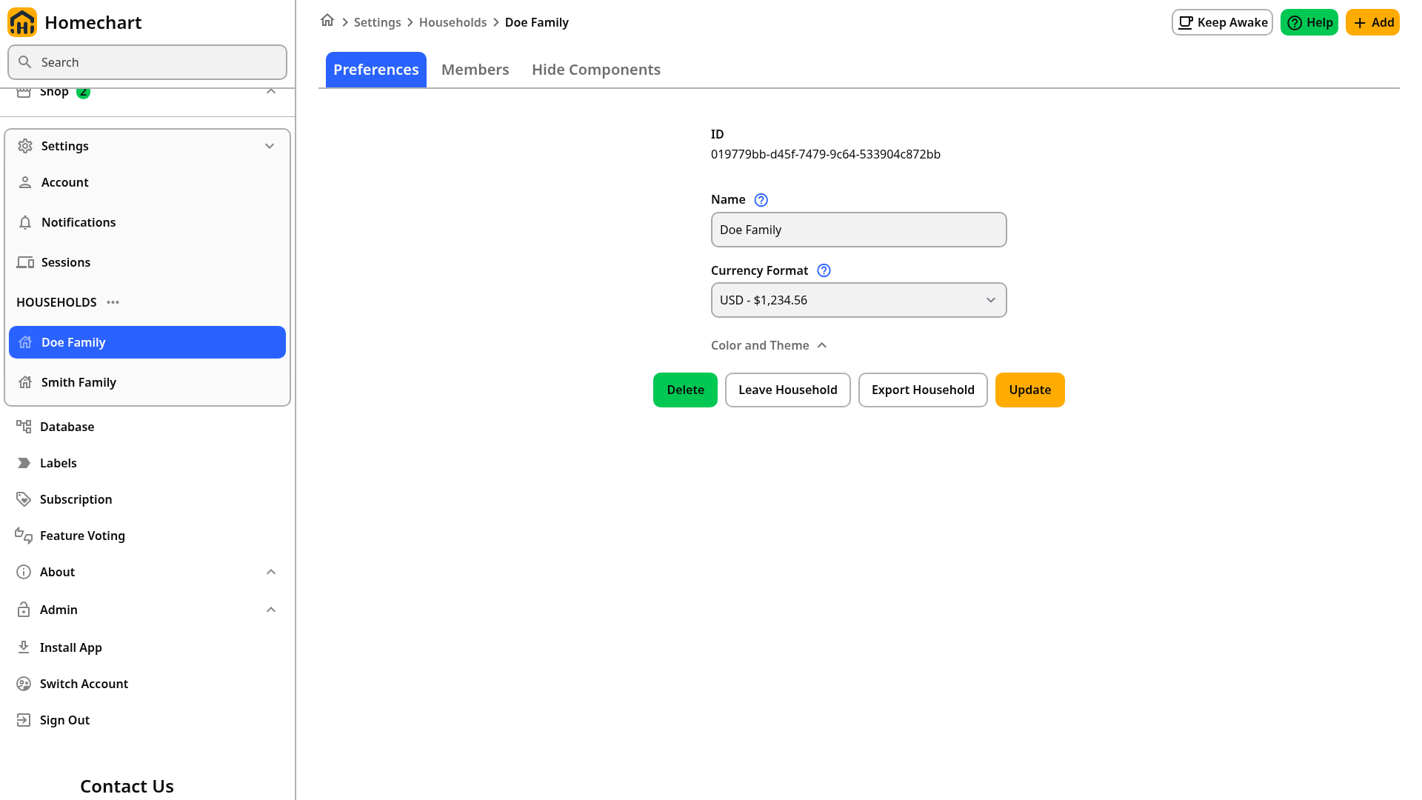Click Sign Out in sidebar
The height and width of the screenshot is (800, 1422).
pos(147,720)
